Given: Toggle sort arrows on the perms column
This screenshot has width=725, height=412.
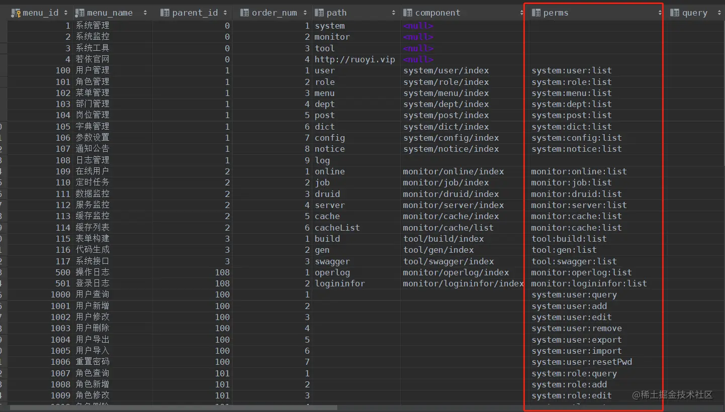Looking at the screenshot, I should 660,13.
